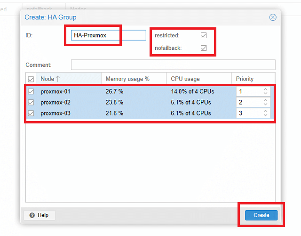The image size is (301, 236).
Task: Click the 21.8 % memory usage cell
Action: click(x=114, y=113)
